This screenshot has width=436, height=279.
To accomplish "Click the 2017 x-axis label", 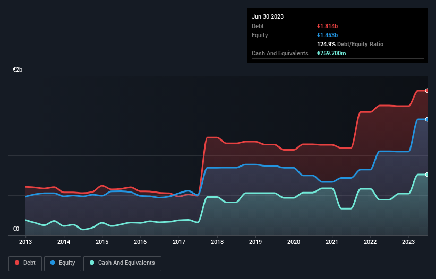I will tap(179, 242).
